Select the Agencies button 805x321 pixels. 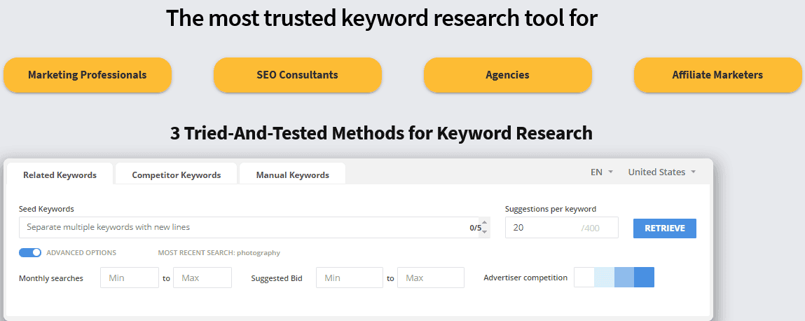pos(508,75)
